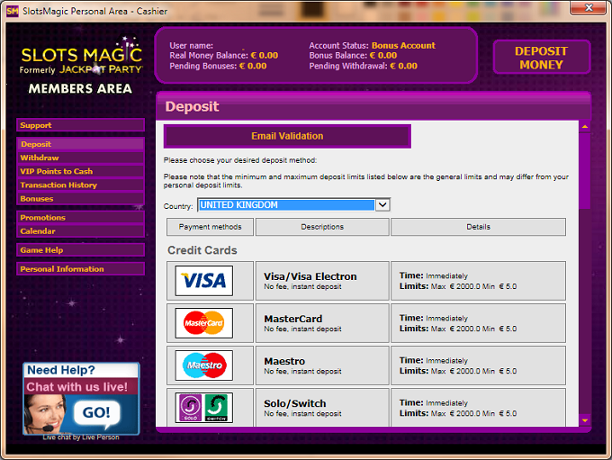The width and height of the screenshot is (612, 460).
Task: Click the SM icon in title bar
Action: tap(12, 11)
